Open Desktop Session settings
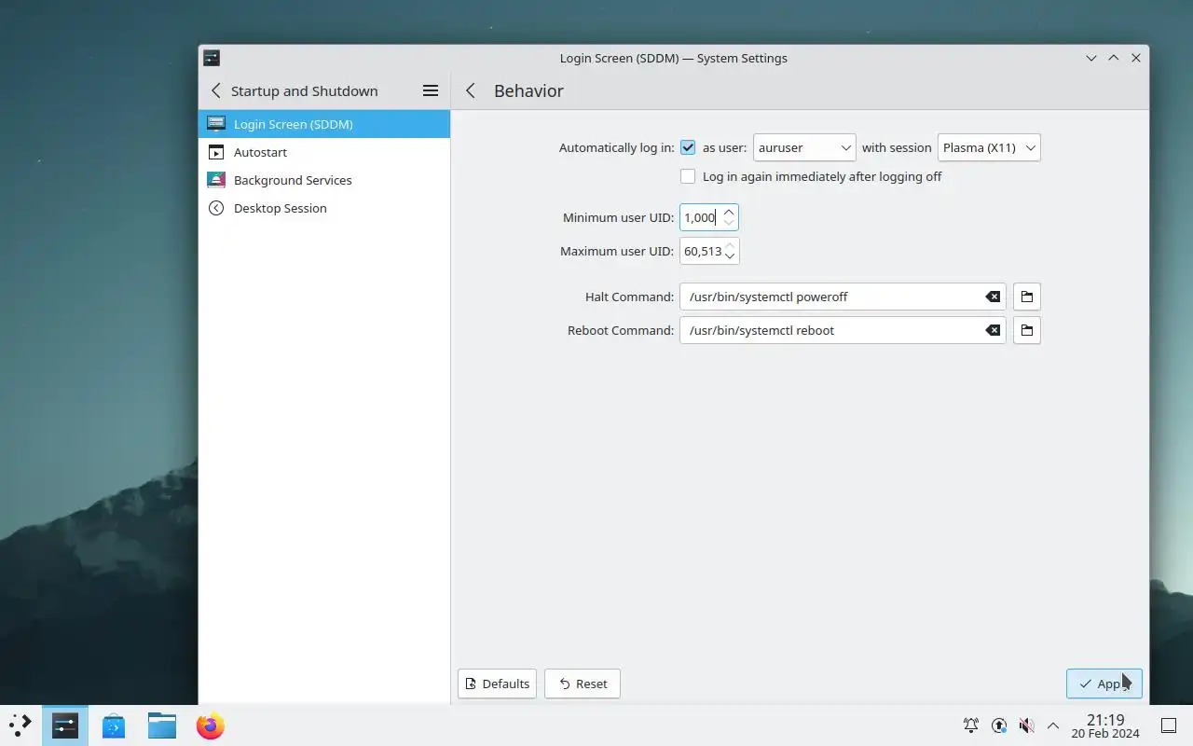This screenshot has width=1193, height=746. click(324, 208)
